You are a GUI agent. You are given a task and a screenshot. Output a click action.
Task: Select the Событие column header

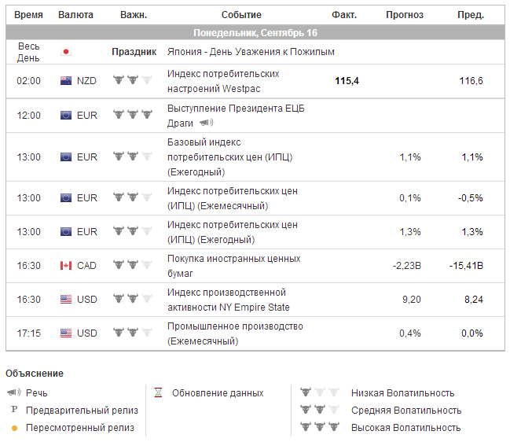pyautogui.click(x=241, y=15)
